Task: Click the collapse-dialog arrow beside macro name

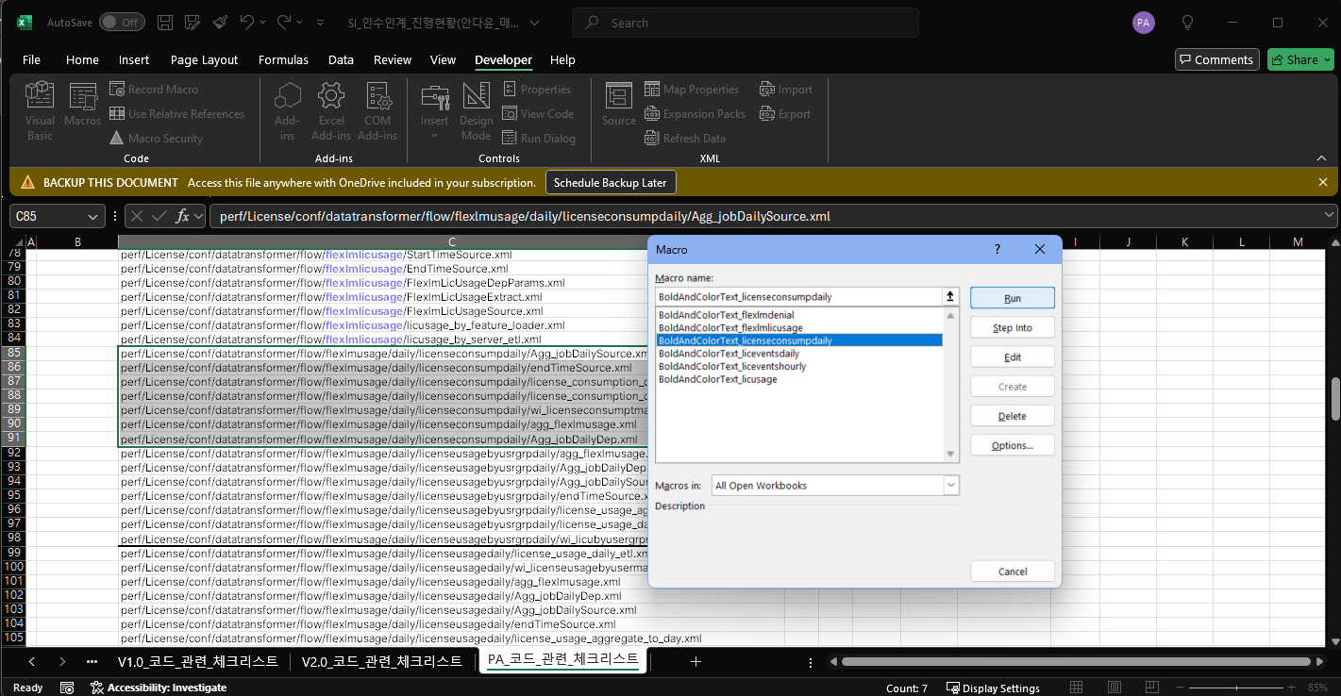Action: pos(950,296)
